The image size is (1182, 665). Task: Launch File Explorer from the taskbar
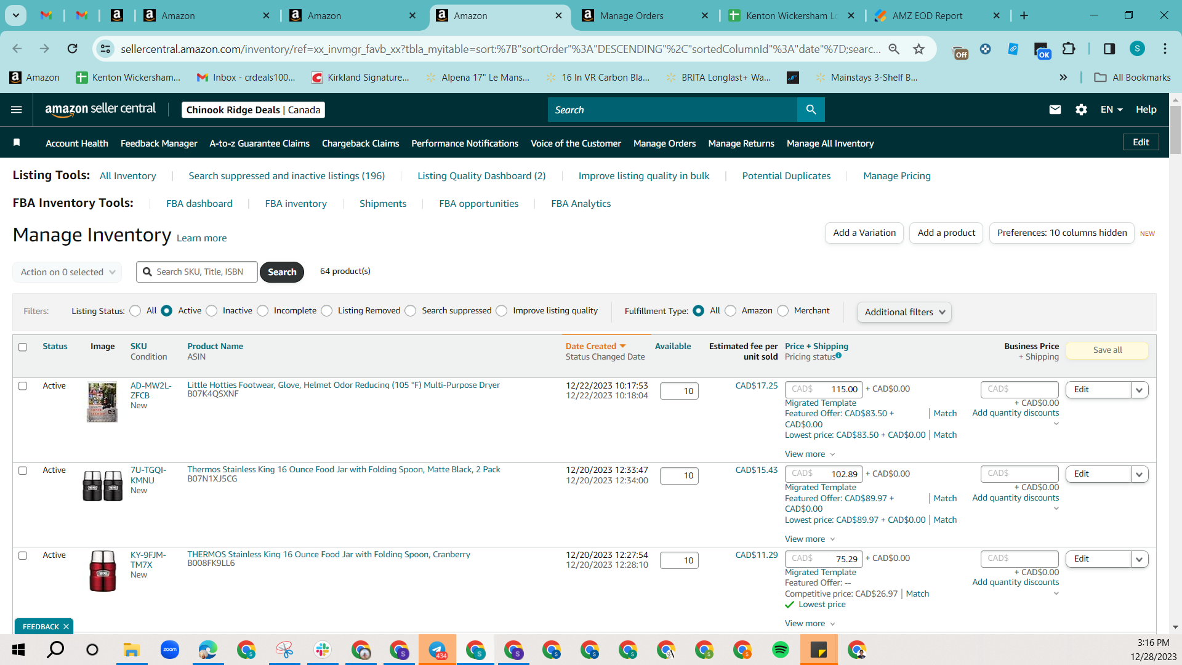click(x=131, y=650)
